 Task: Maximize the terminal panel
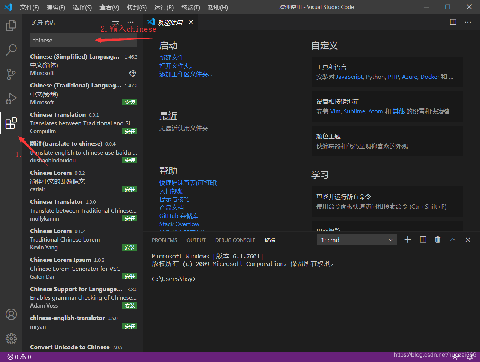(453, 240)
